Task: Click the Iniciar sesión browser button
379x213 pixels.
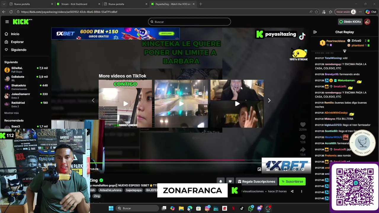Action: [346, 12]
